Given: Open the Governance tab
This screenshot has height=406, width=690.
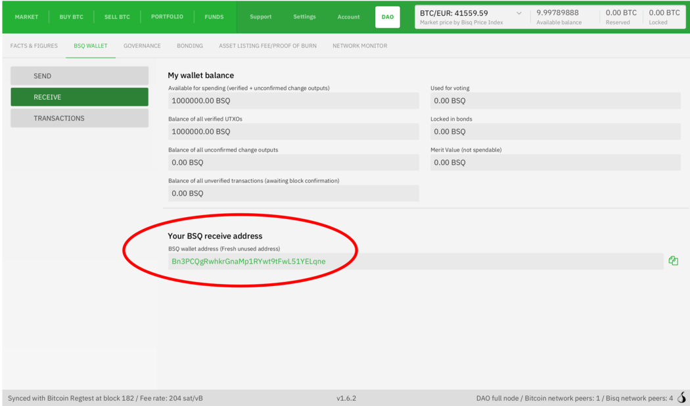Looking at the screenshot, I should click(x=142, y=46).
